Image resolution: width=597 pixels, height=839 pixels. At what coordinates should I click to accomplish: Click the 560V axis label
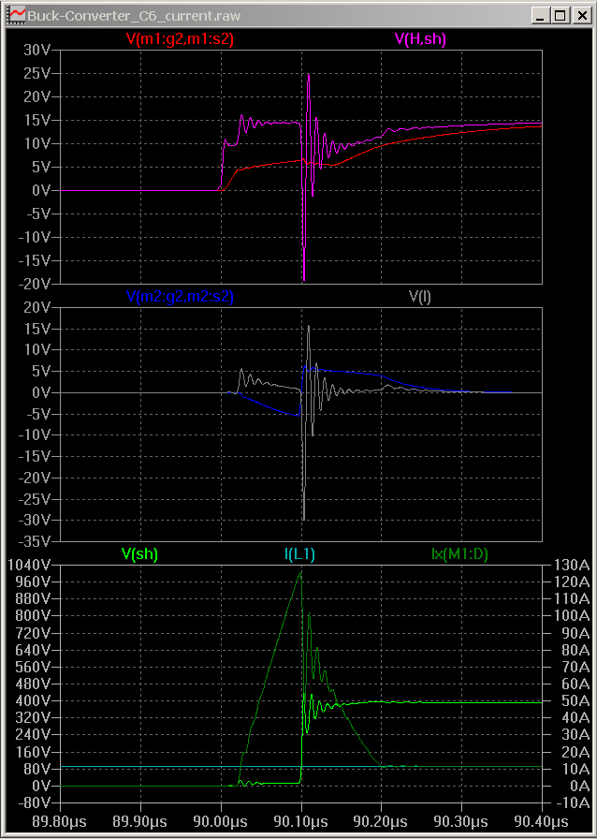coord(36,668)
